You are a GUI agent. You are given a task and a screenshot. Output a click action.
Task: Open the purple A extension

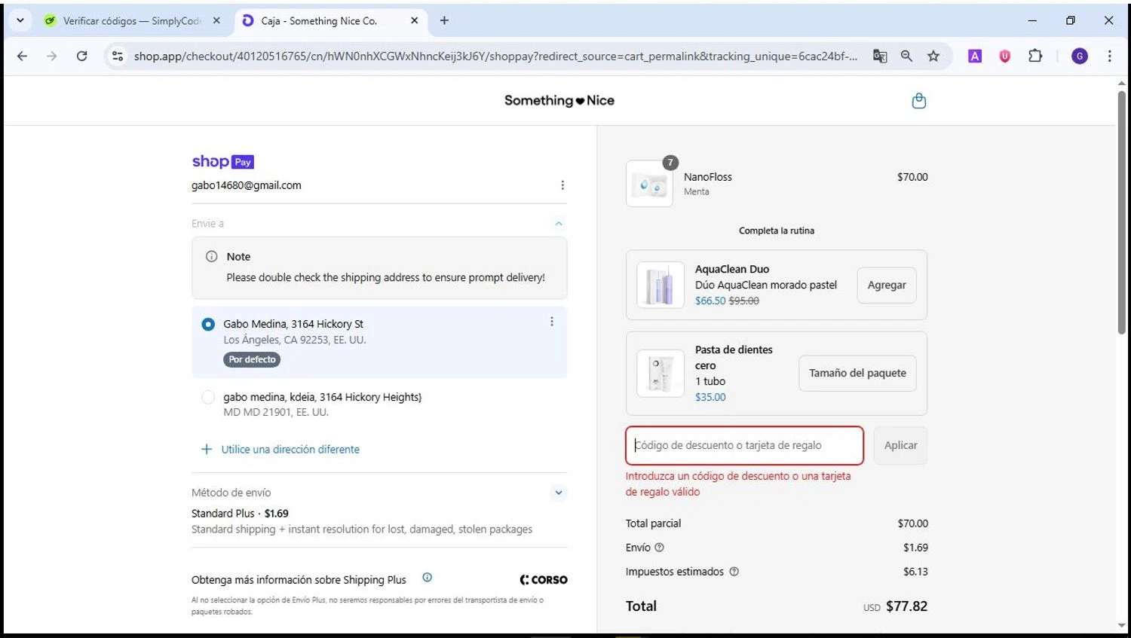tap(975, 56)
